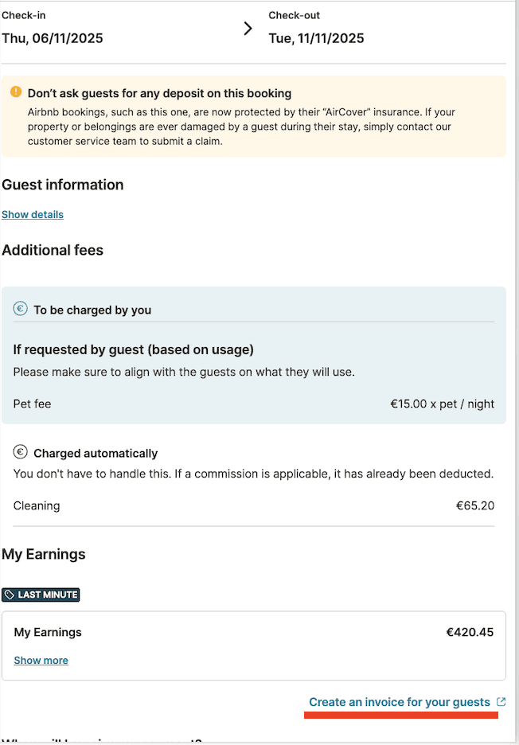
Task: Click the external link icon next to invoice link
Action: point(501,702)
